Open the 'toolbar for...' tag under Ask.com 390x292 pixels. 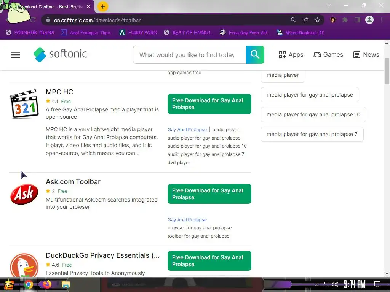point(198,236)
